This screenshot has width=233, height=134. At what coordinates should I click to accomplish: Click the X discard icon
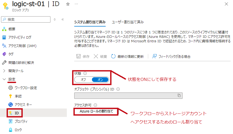tap(96, 56)
